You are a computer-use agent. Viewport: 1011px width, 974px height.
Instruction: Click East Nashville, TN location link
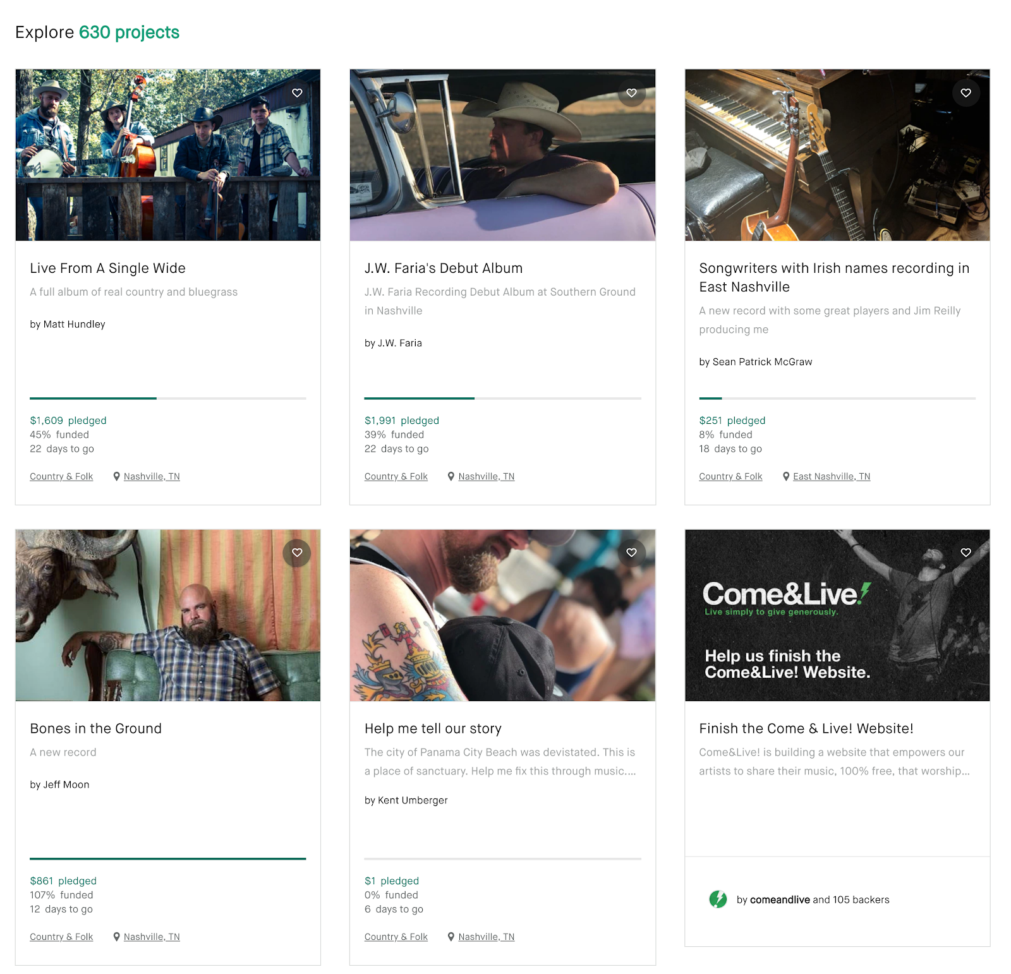pos(832,476)
